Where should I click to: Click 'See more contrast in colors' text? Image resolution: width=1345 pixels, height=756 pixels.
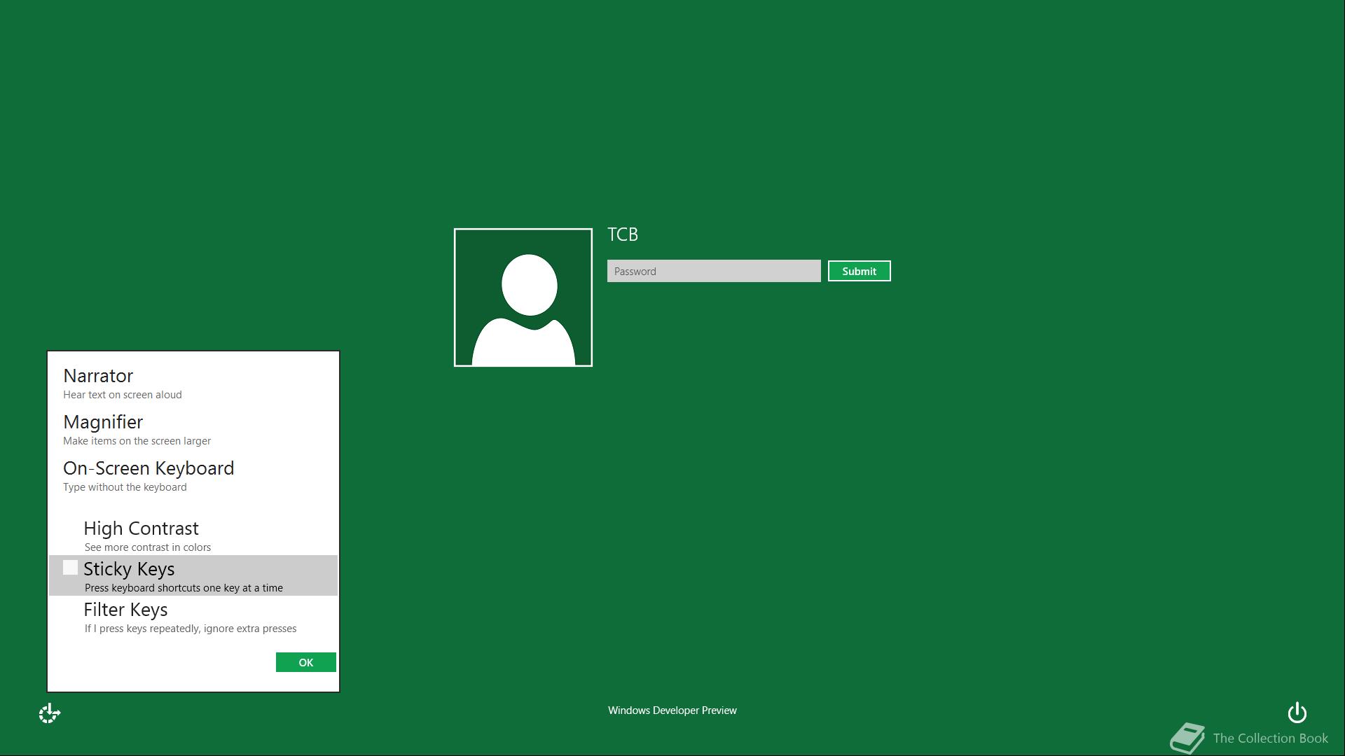pos(148,547)
